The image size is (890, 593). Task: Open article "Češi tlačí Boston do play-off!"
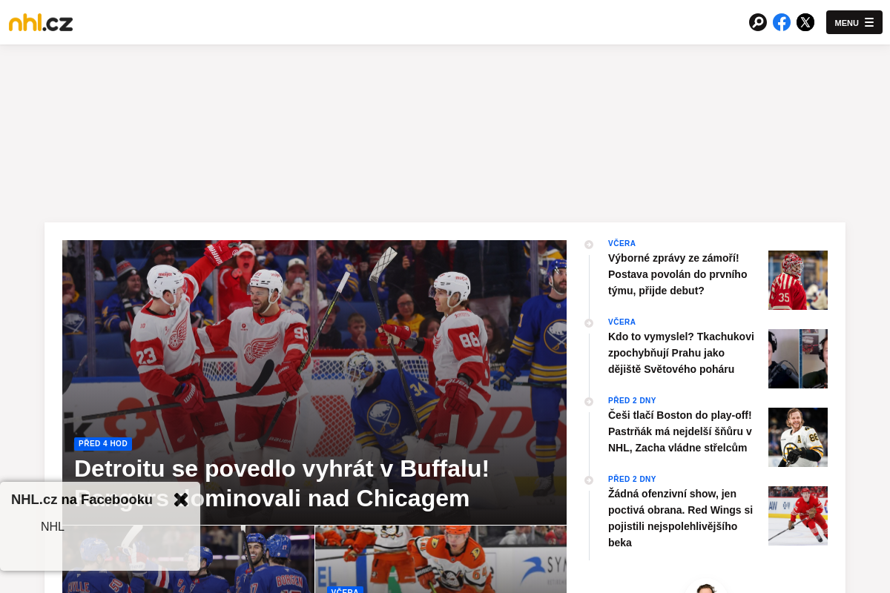pos(679,431)
